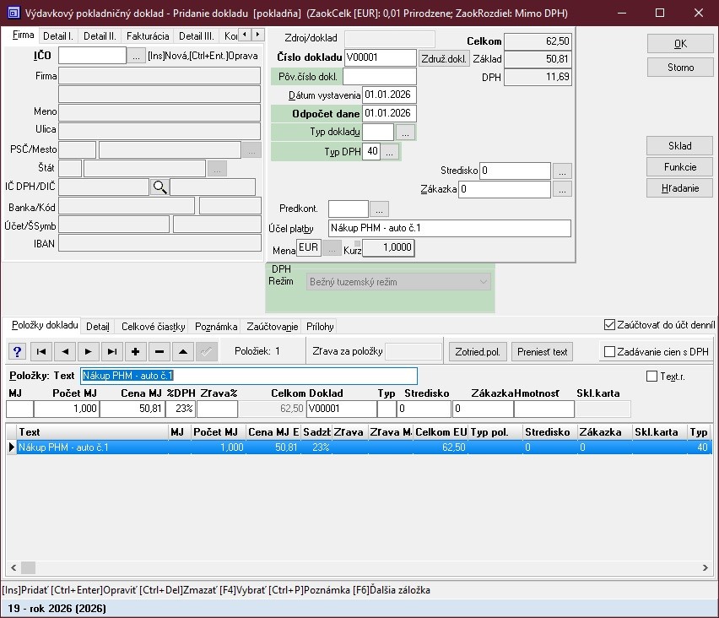The height and width of the screenshot is (618, 719).
Task: Click magnifier icon next to IČ DPH/DIČ
Action: pos(159,187)
